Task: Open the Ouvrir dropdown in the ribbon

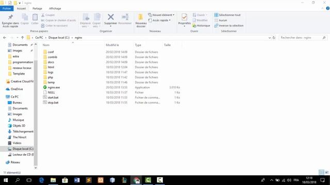Action: pyautogui.click(x=200, y=15)
